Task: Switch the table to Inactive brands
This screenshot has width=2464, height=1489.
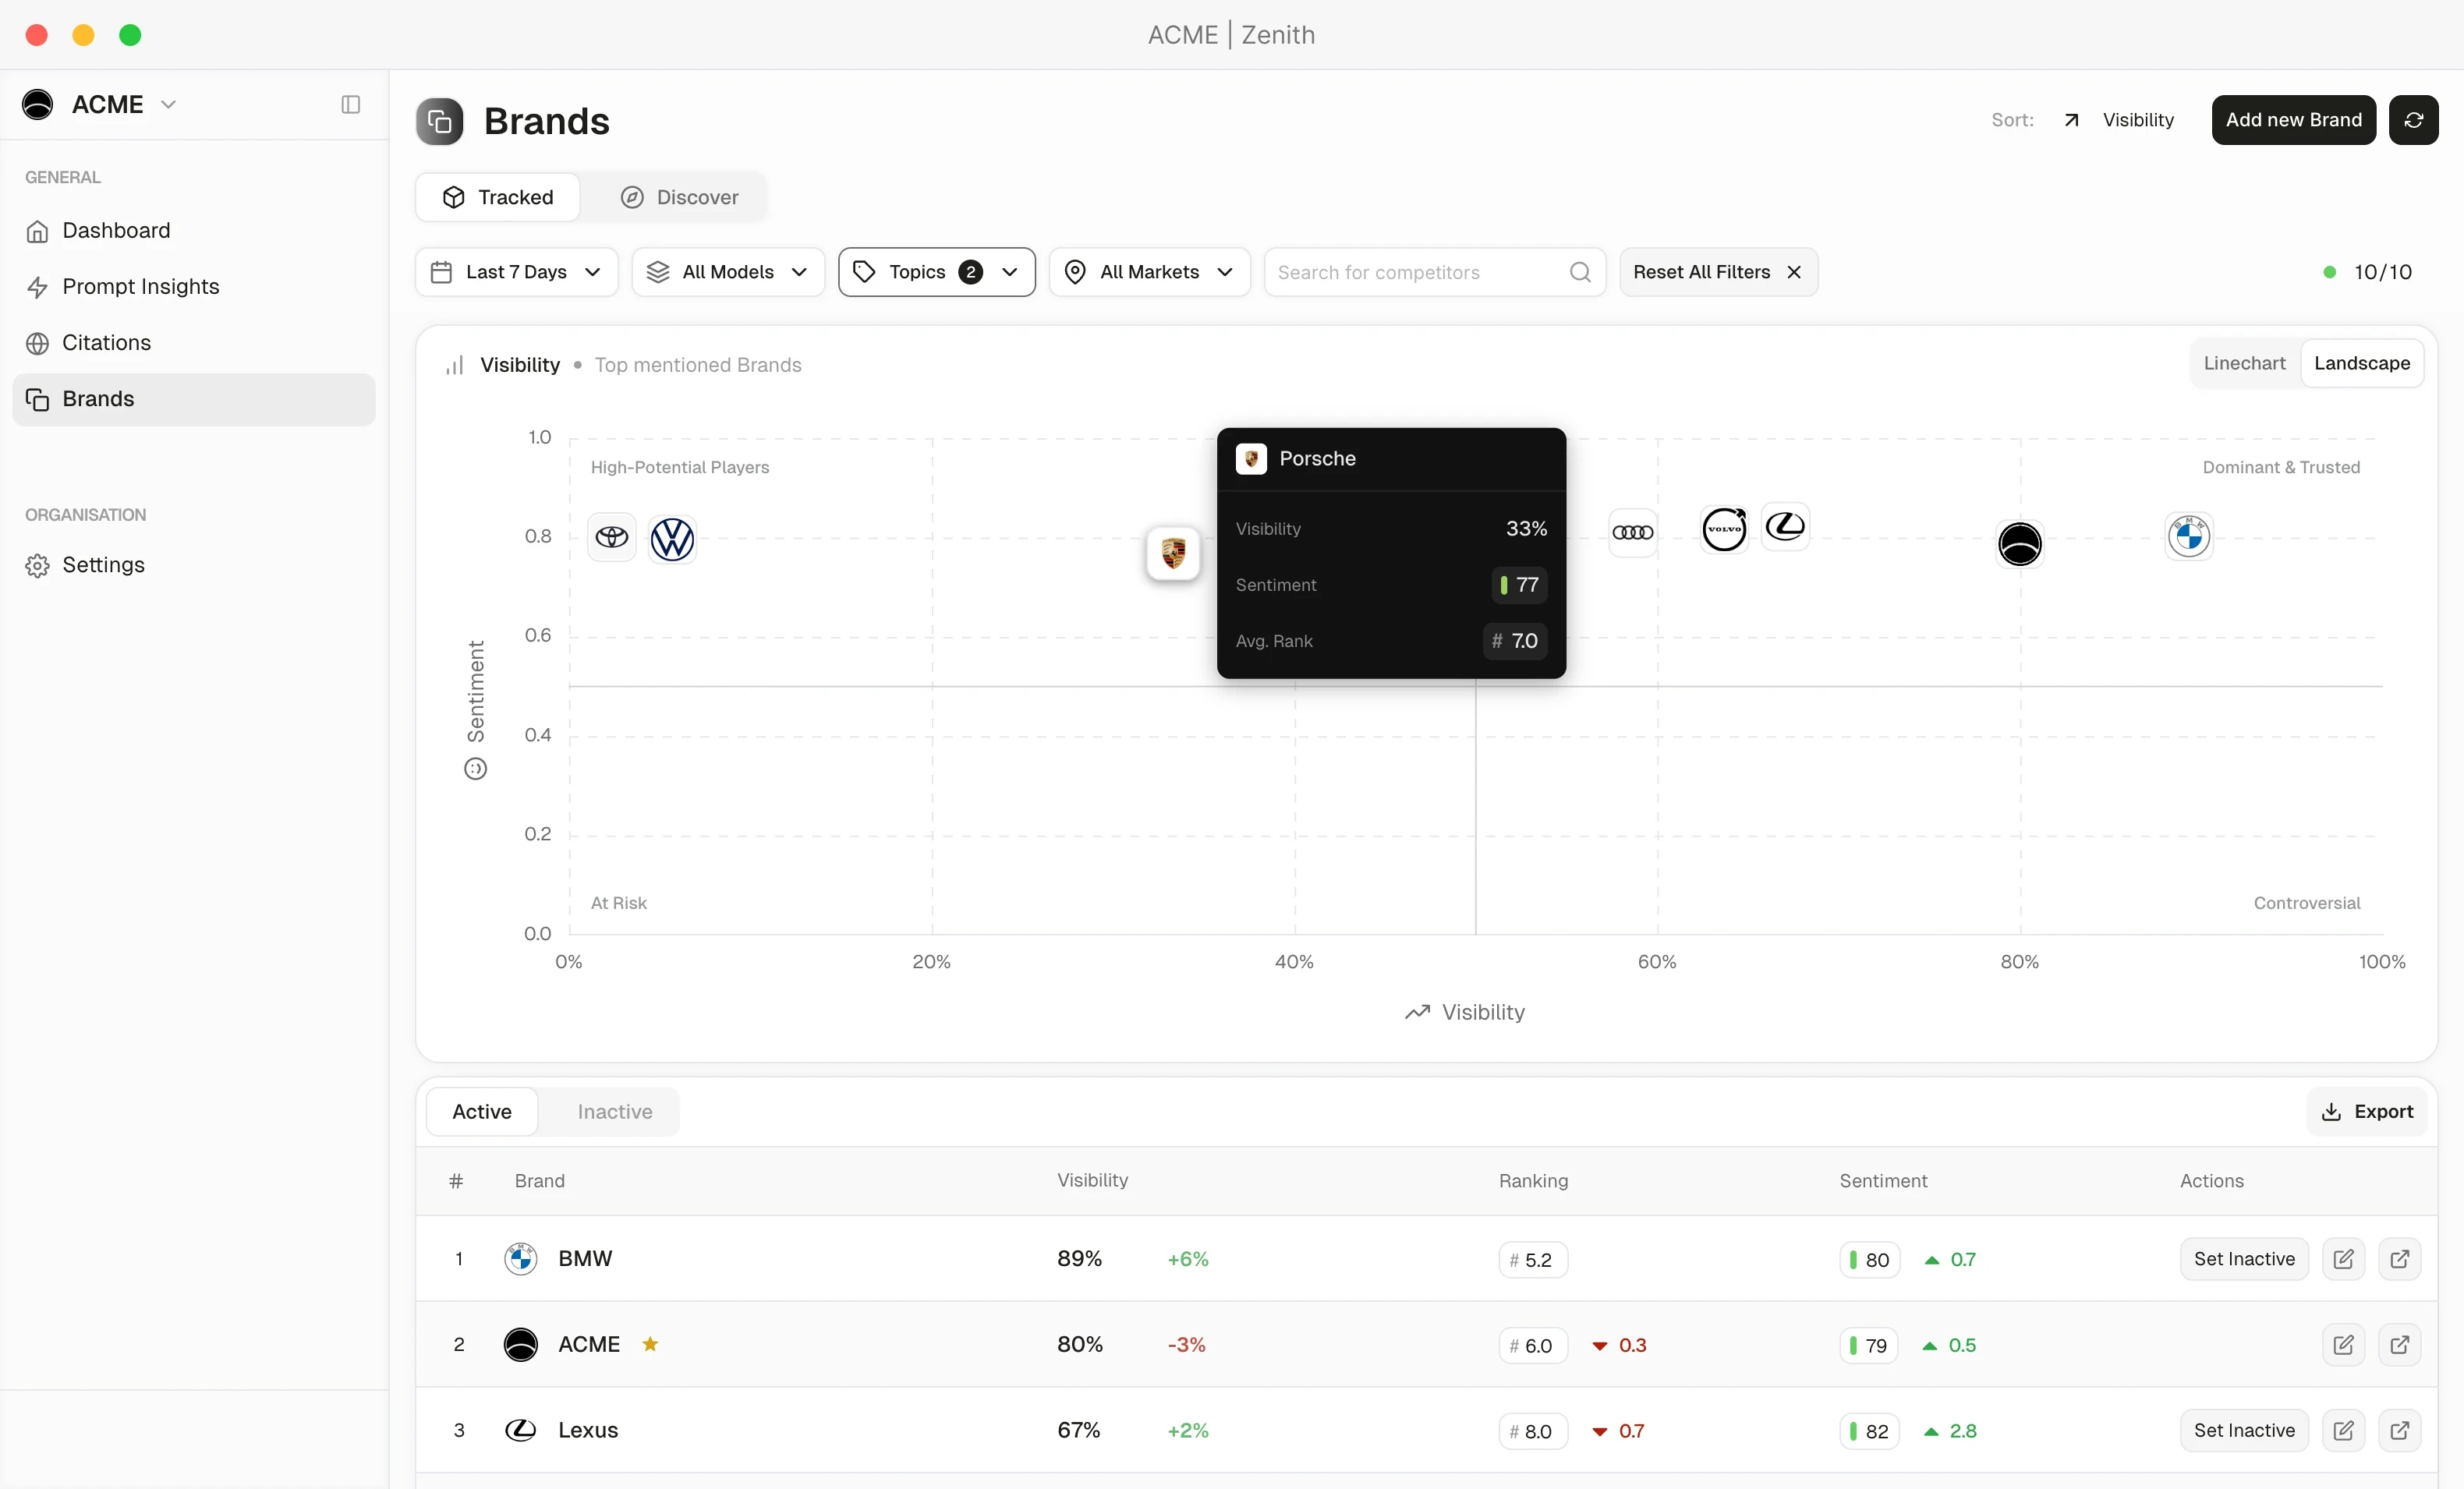Action: [x=614, y=1111]
